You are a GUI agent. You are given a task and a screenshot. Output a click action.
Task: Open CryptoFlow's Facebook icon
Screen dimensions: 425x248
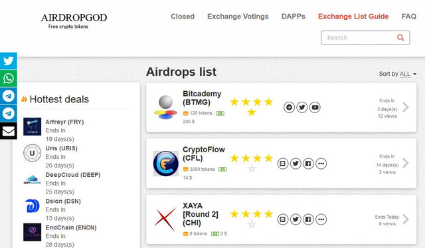[308, 164]
